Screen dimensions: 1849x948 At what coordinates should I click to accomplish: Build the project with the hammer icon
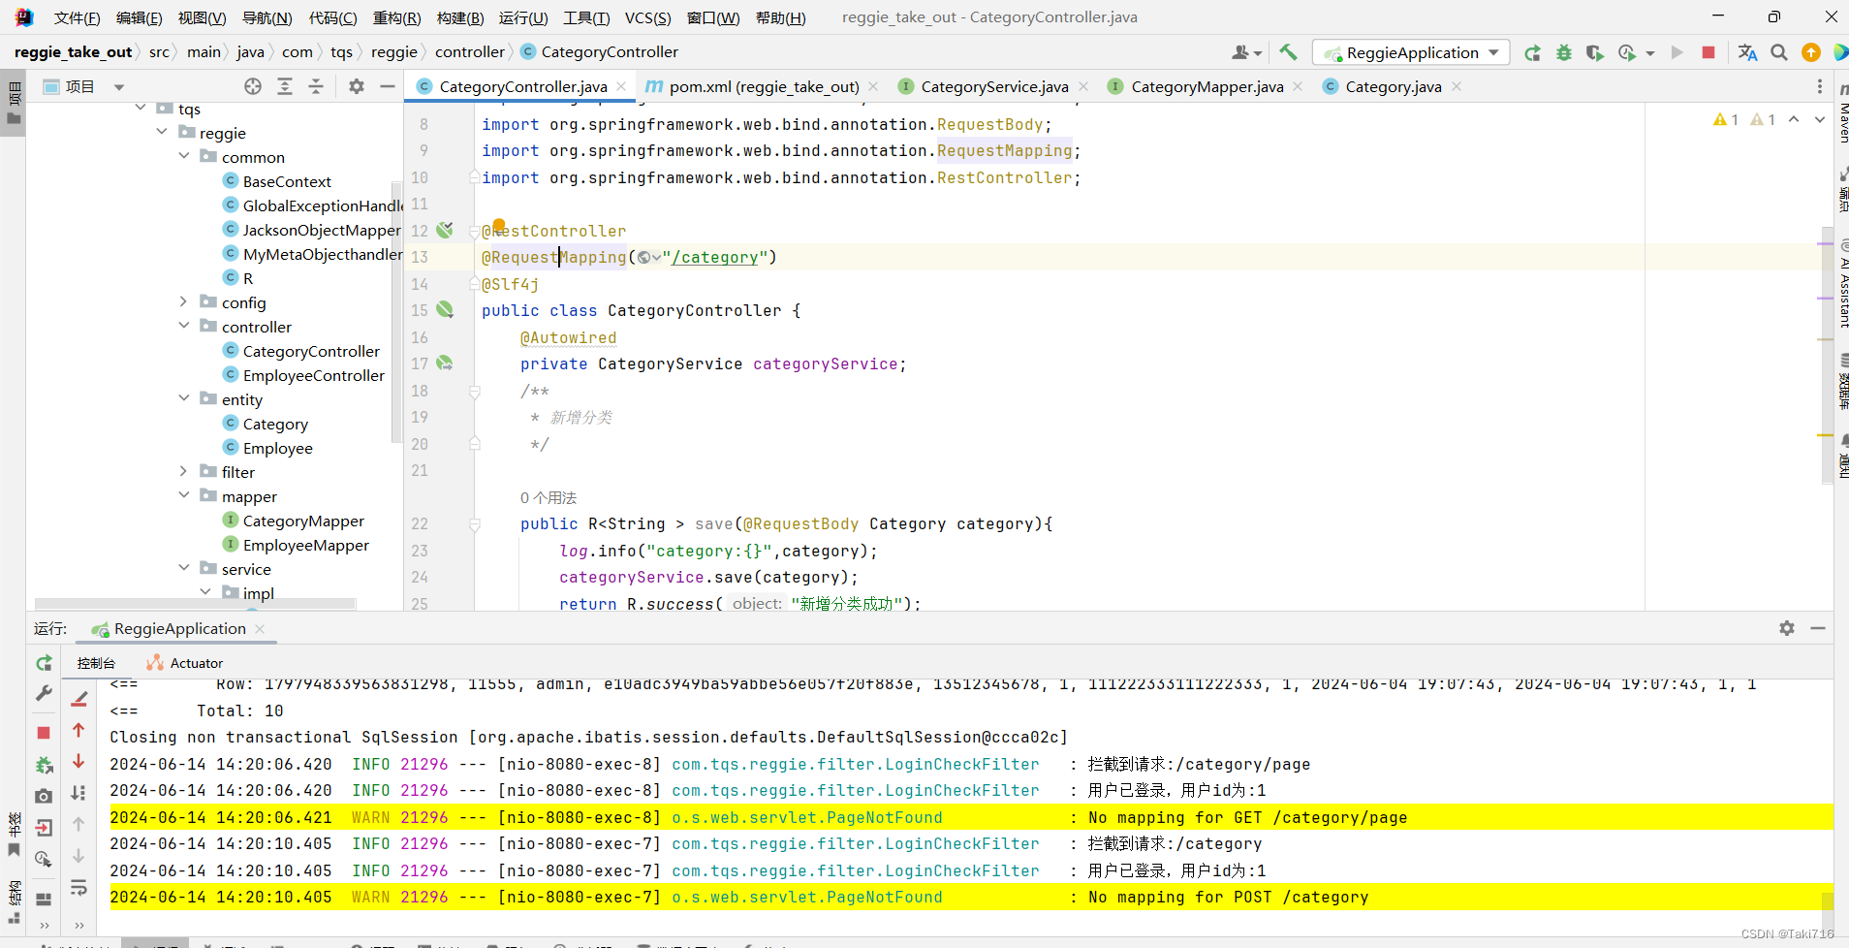pos(1288,51)
